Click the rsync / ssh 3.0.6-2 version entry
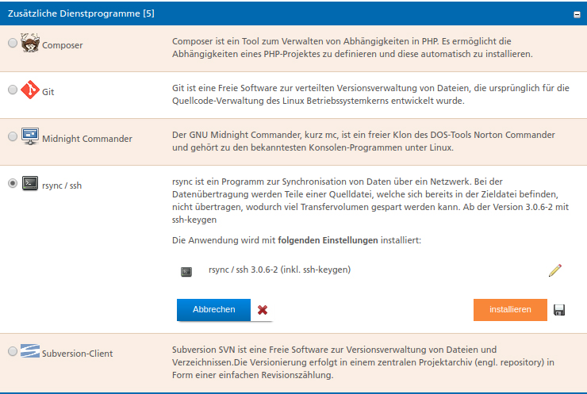 (280, 270)
